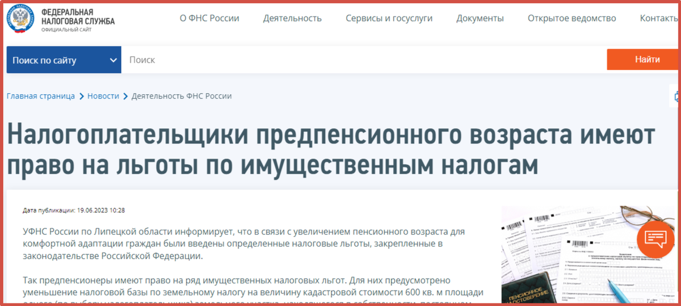Click the 'ФЕДЕРАЛЬНАЯ НАЛОГОВАЯ СЛУЖБА' site title
Image resolution: width=681 pixels, height=306 pixels.
78,17
